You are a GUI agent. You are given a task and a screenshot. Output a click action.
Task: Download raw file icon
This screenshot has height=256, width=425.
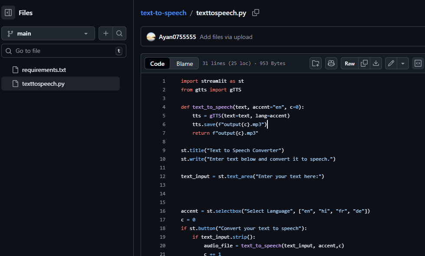click(376, 64)
